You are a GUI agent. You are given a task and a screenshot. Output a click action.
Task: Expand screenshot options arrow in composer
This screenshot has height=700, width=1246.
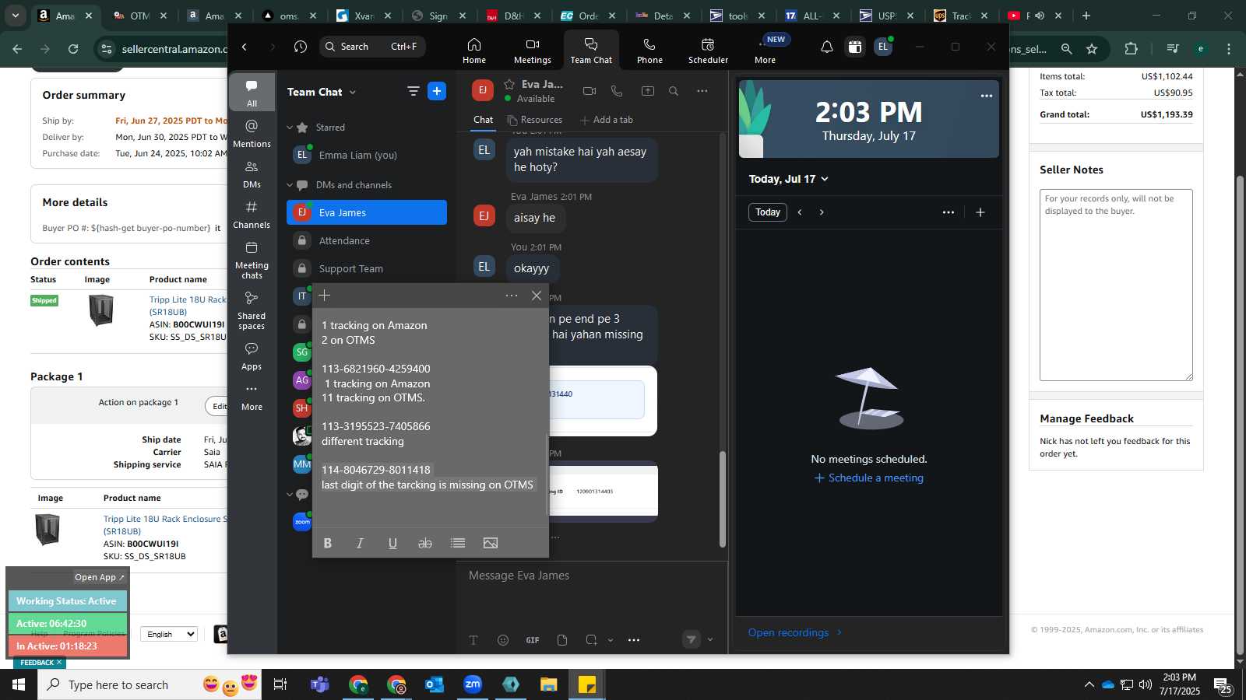pyautogui.click(x=611, y=640)
